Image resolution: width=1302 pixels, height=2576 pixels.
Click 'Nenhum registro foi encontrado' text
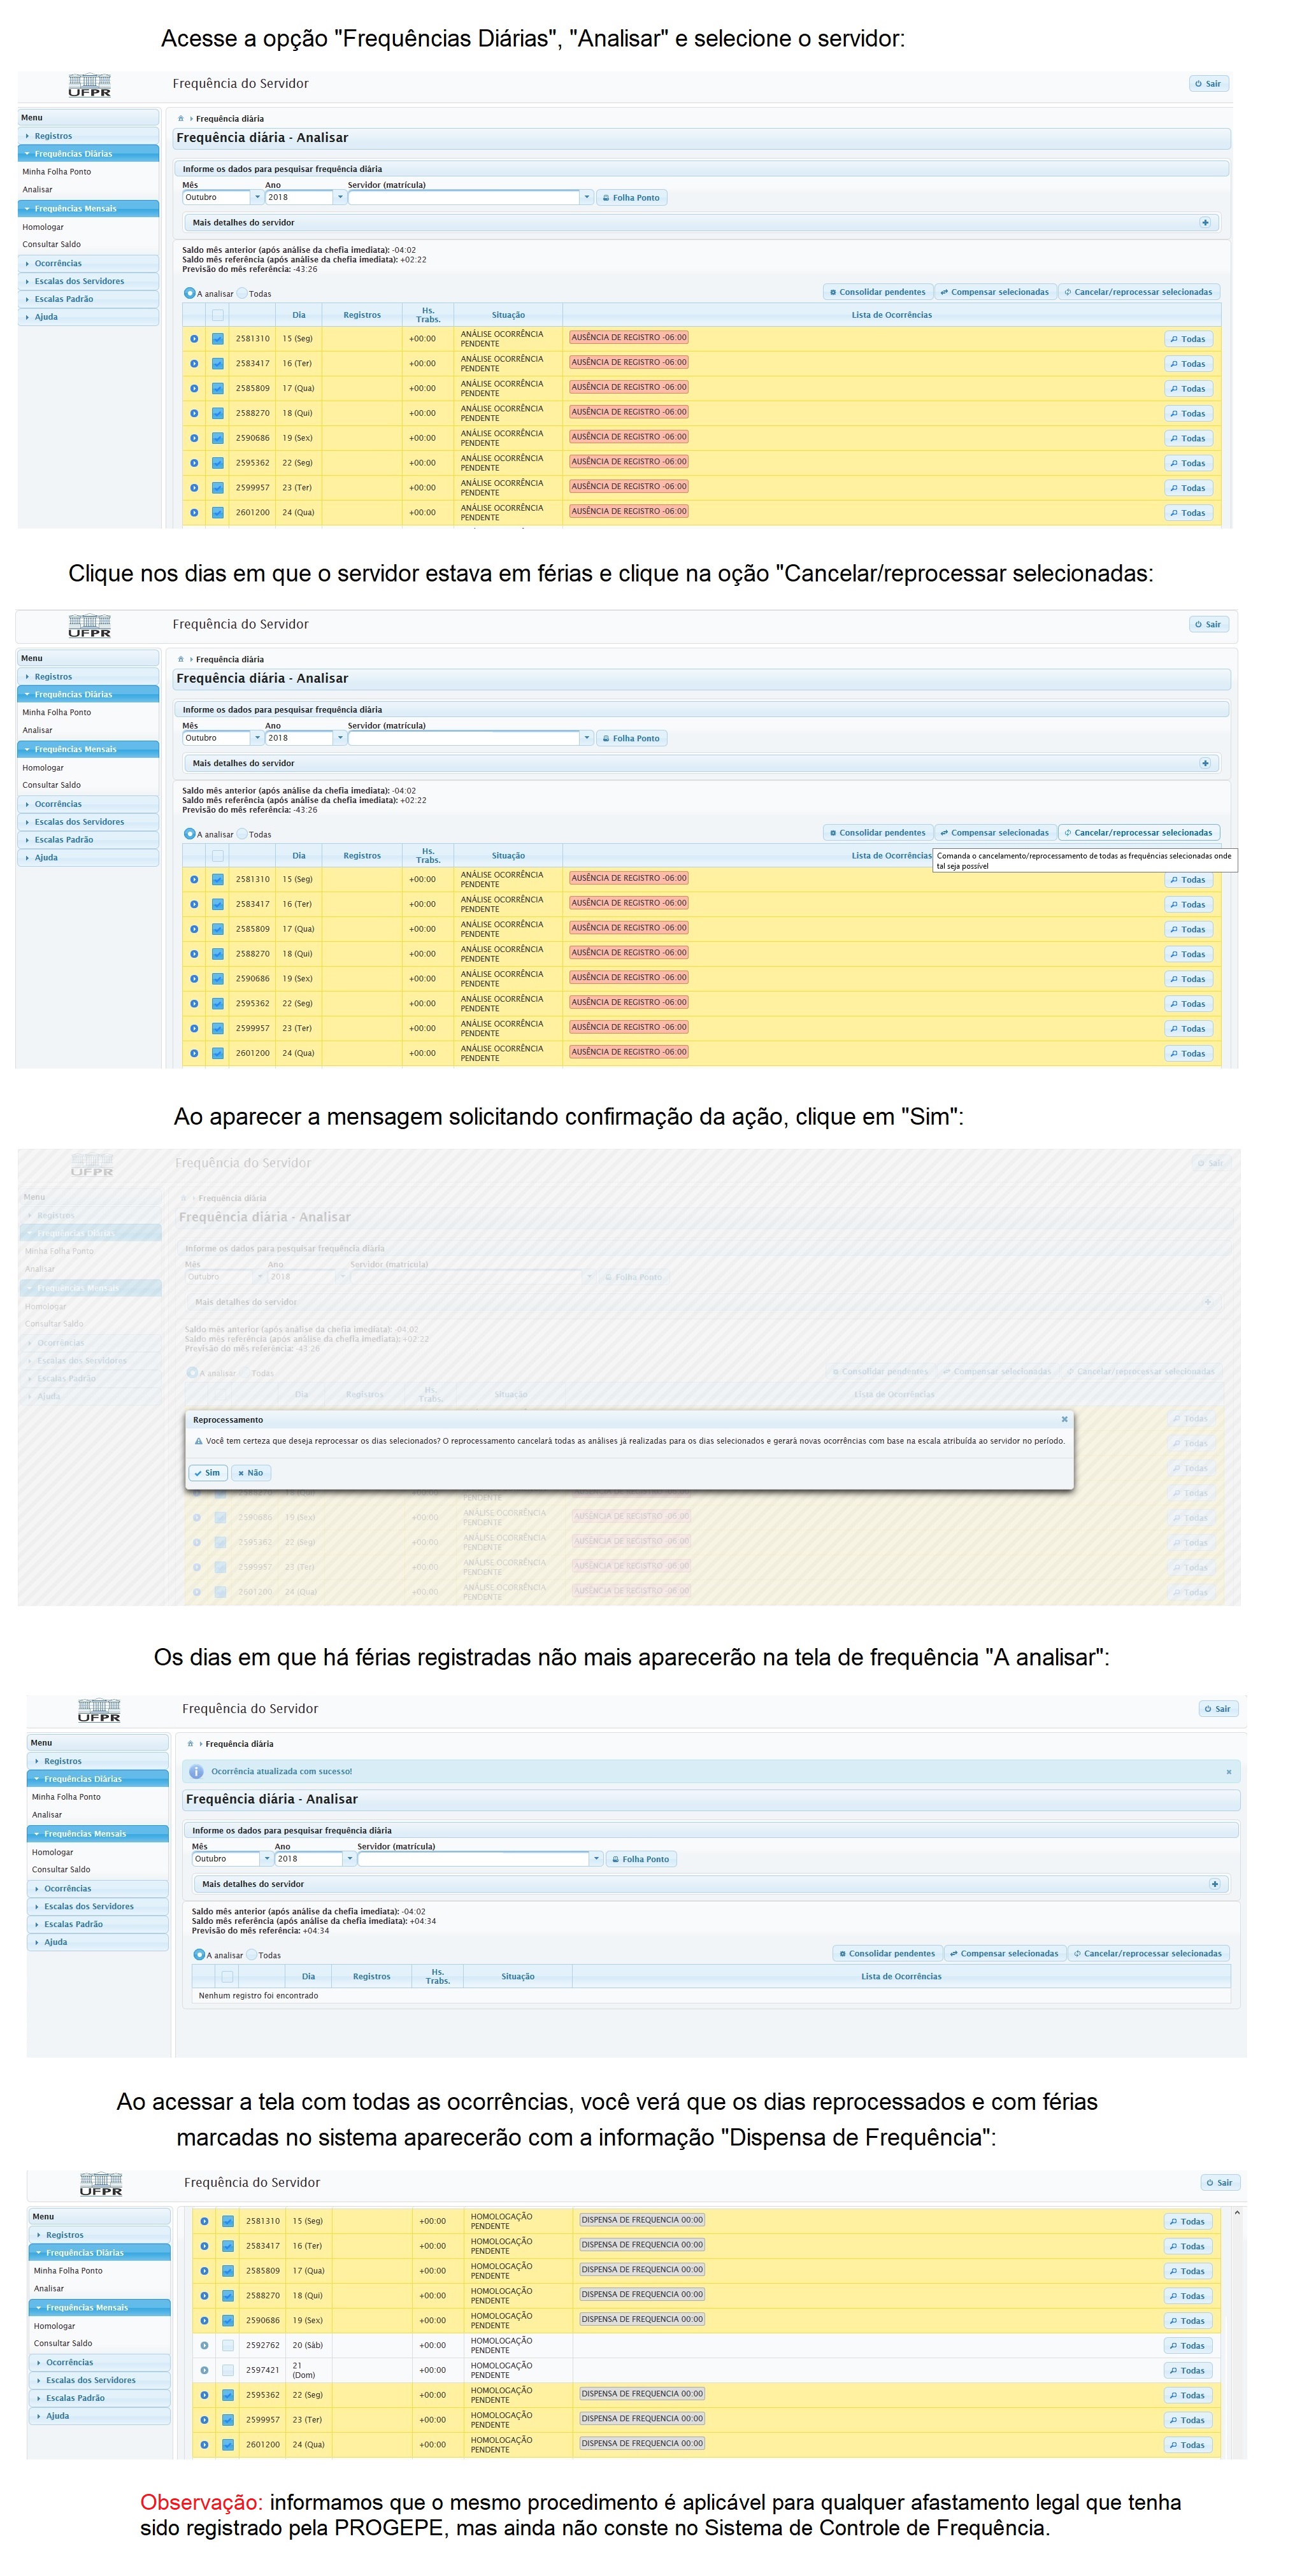pyautogui.click(x=258, y=1995)
